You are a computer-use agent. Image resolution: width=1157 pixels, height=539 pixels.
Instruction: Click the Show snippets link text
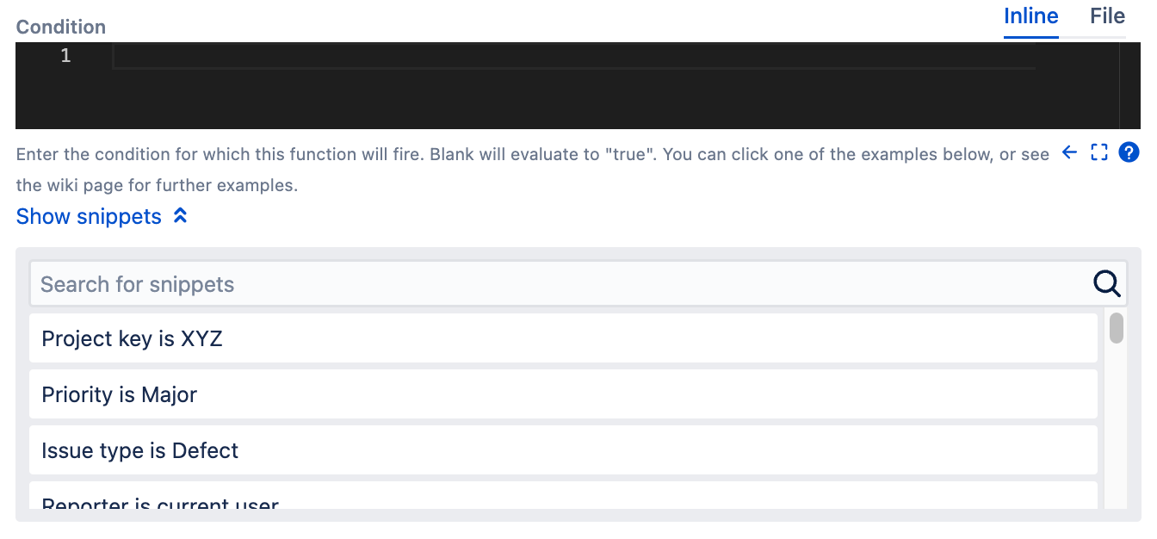point(89,216)
